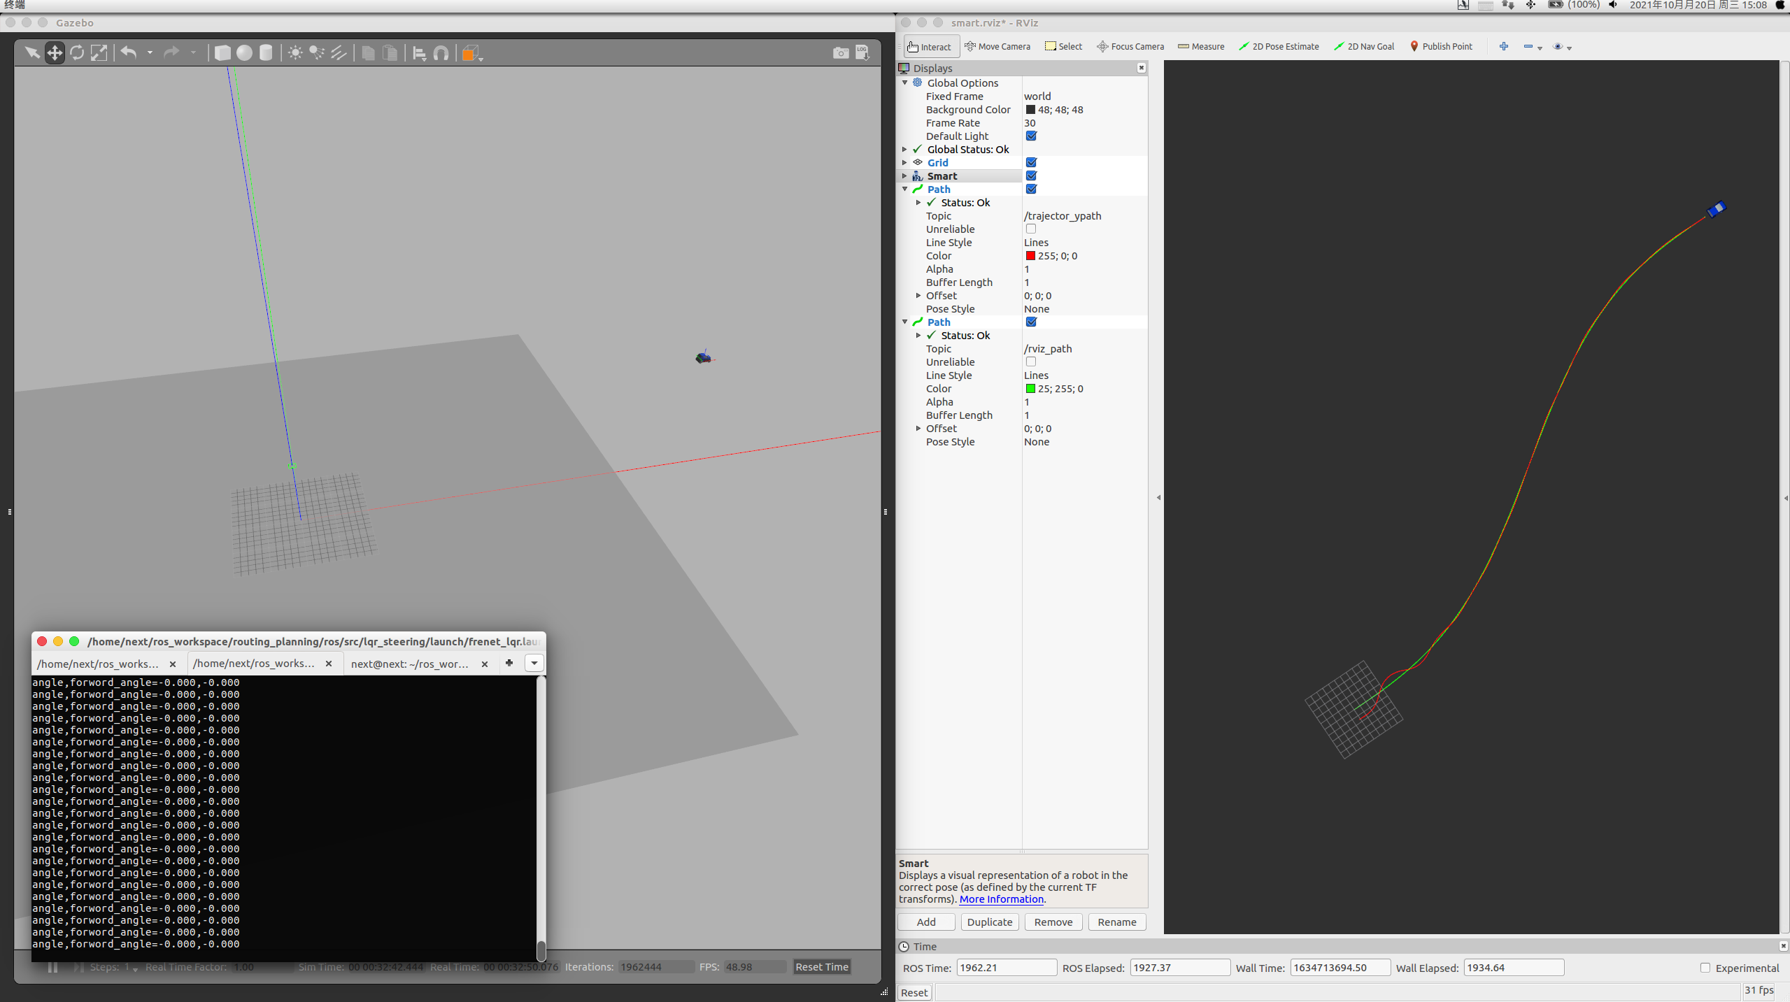
Task: Toggle Unreliable for /trajector_ypath path
Action: pos(1031,229)
